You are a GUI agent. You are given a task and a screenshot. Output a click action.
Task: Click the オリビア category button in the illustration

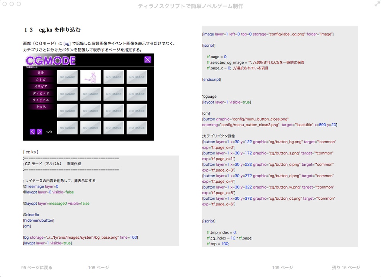41,87
